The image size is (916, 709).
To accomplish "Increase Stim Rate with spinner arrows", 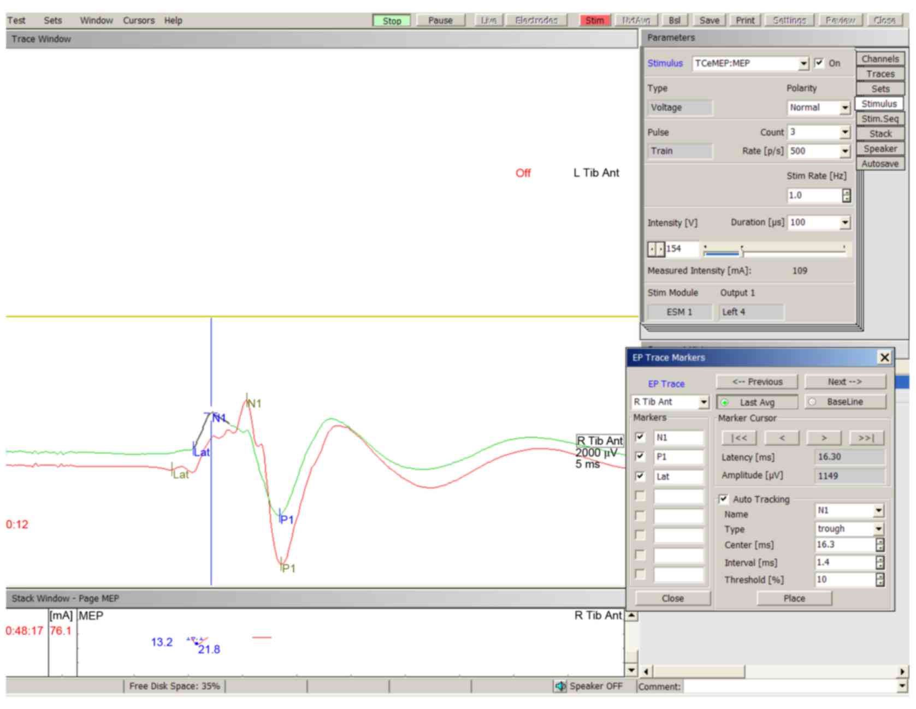I will [846, 192].
